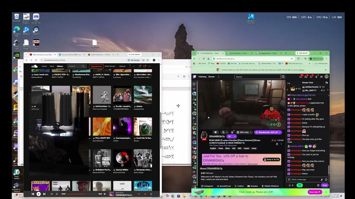Click the SoundCloud player volume icon
This screenshot has height=199, width=355.
coord(105,194)
